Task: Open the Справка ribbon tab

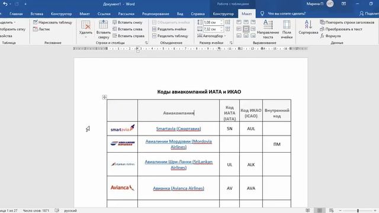Action: [198, 14]
